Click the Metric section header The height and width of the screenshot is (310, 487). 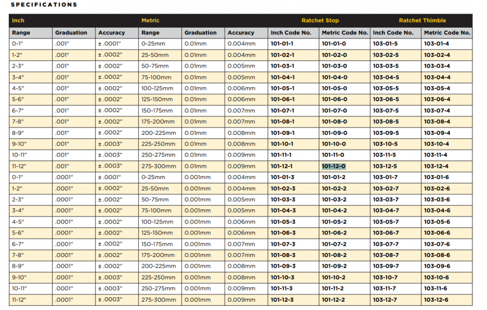(x=150, y=20)
